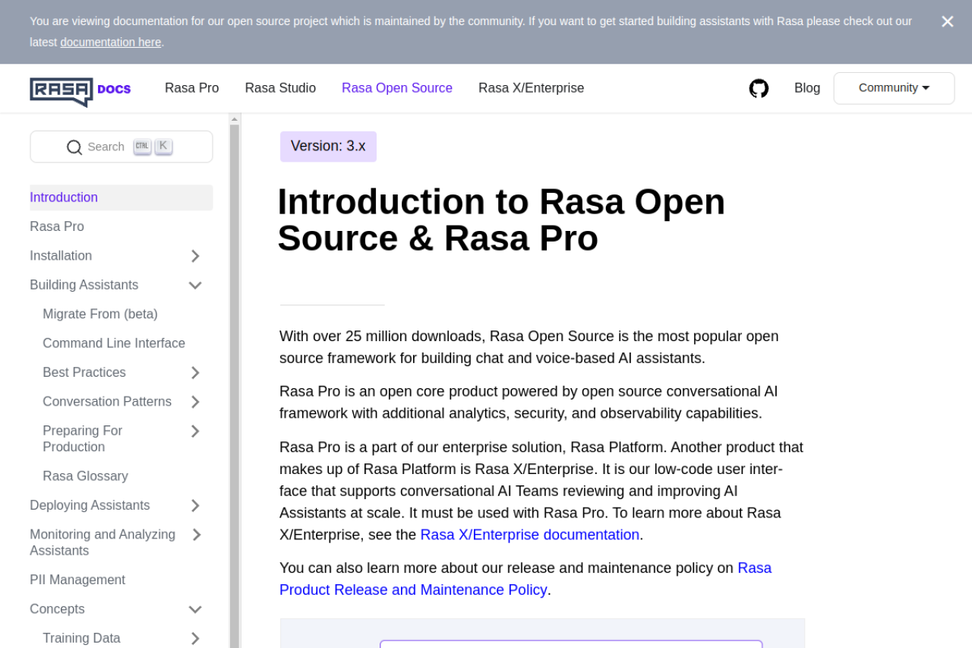Viewport: 972px width, 648px height.
Task: Select Rasa Open Source tab
Action: pyautogui.click(x=397, y=88)
